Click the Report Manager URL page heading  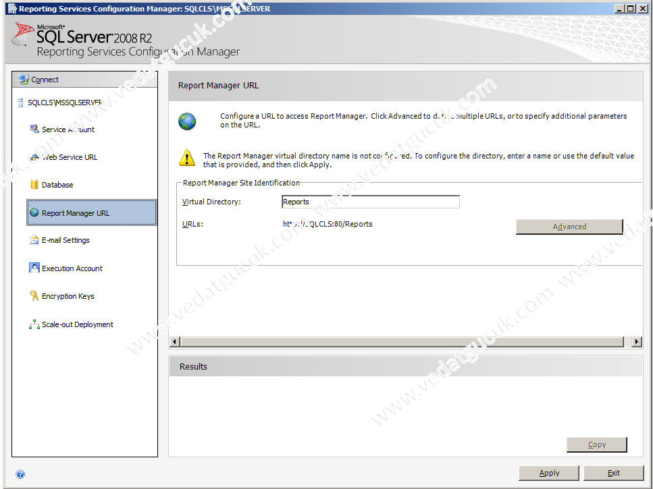click(219, 85)
